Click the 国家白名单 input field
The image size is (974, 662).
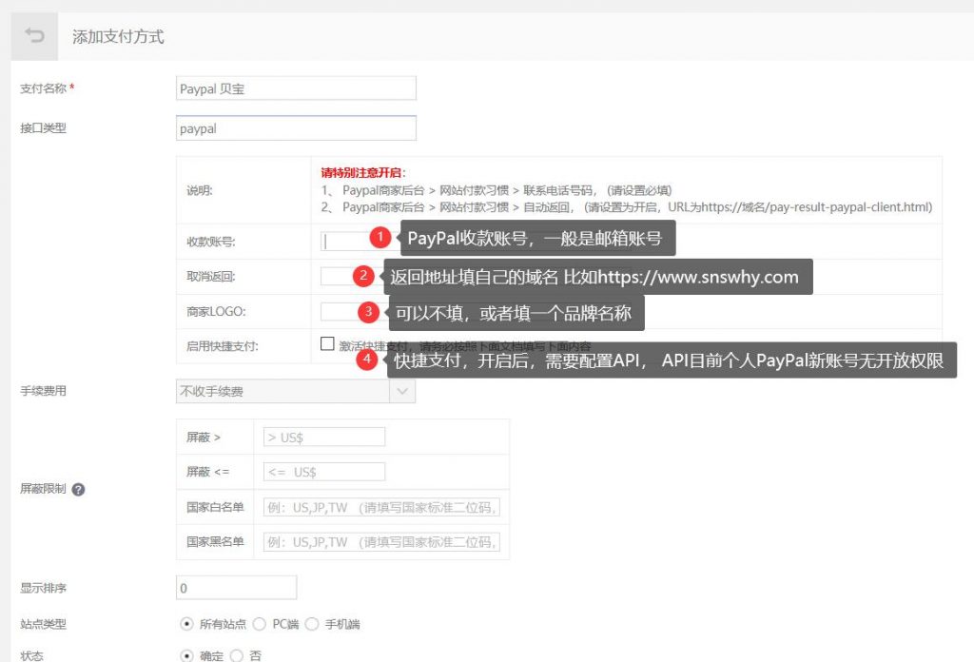pos(381,507)
